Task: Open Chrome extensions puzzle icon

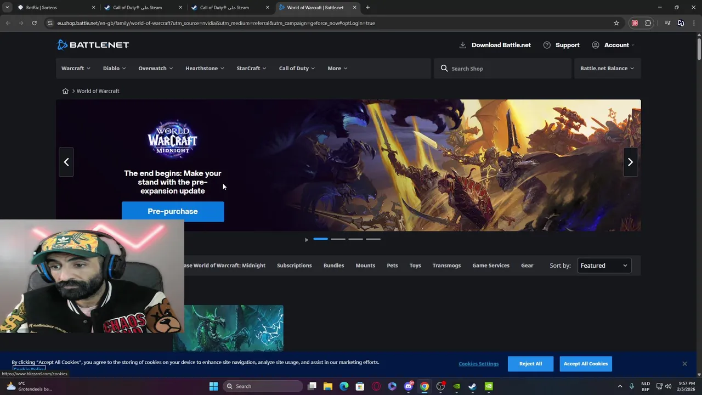Action: (648, 23)
